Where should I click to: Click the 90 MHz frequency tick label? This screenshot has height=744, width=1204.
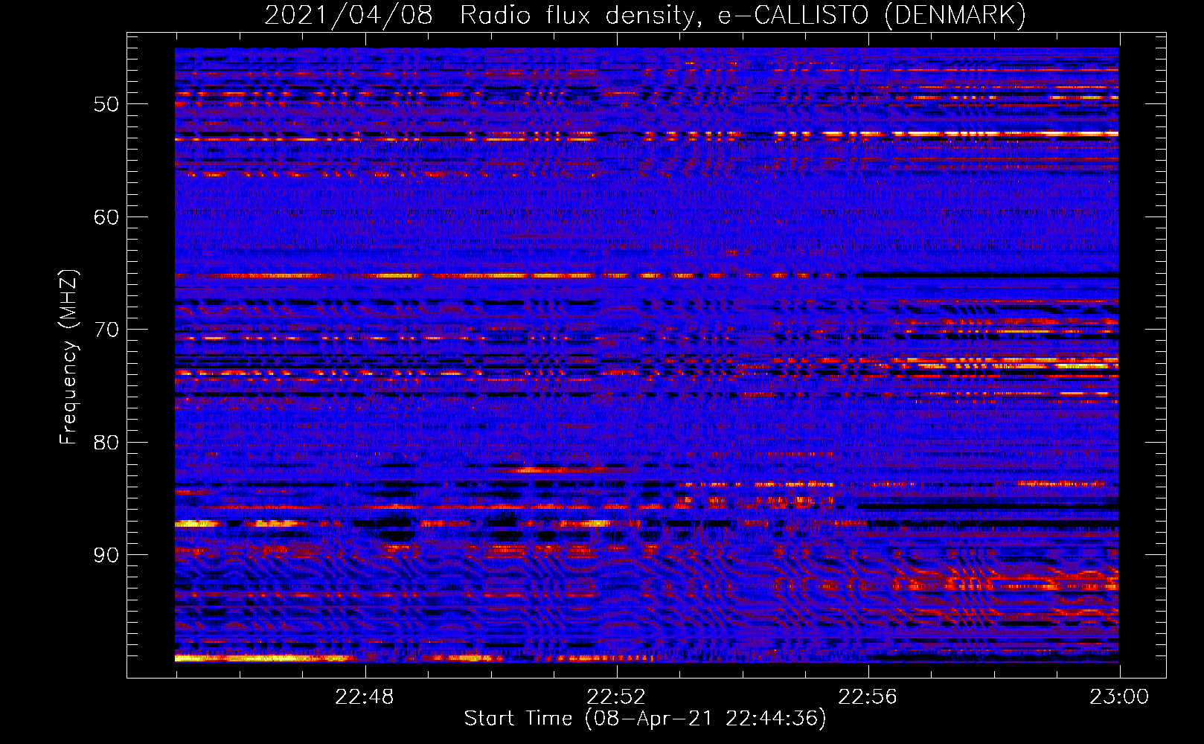(106, 555)
